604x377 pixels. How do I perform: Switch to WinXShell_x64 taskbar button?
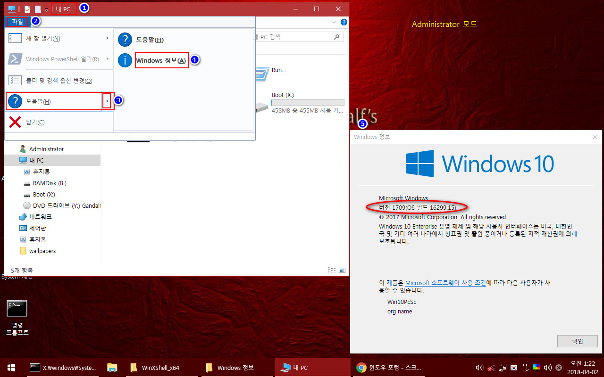160,368
